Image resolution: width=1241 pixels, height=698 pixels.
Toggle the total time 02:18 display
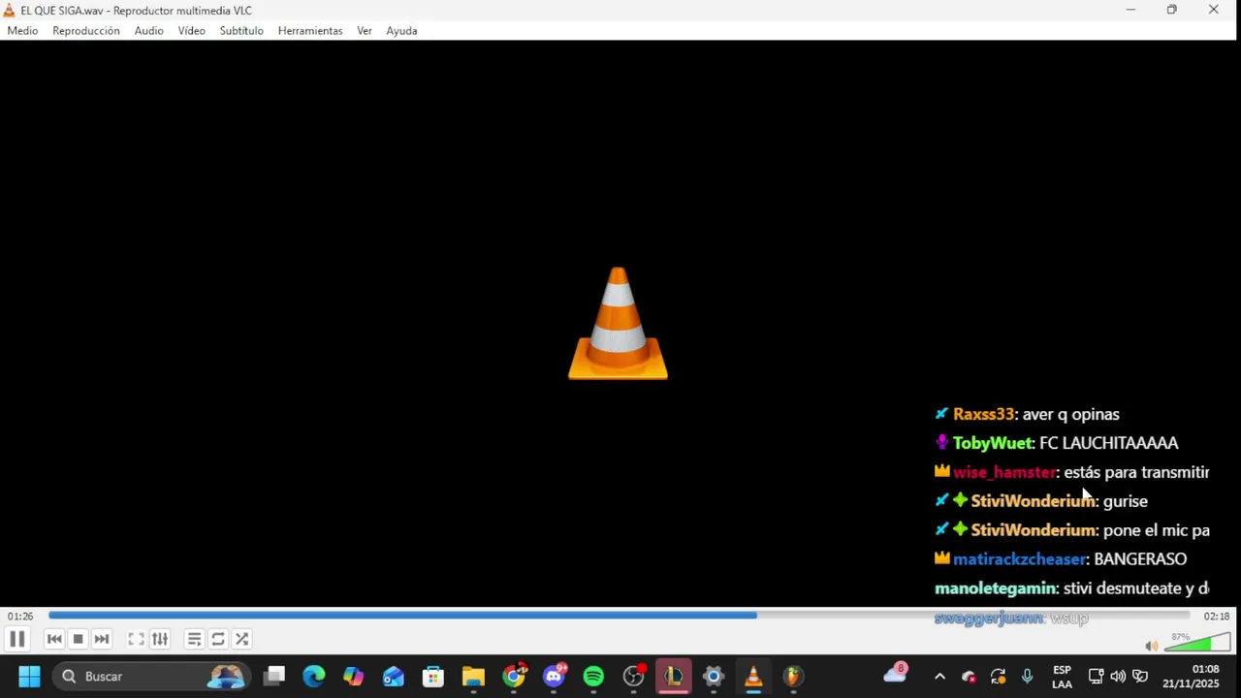[x=1217, y=617]
